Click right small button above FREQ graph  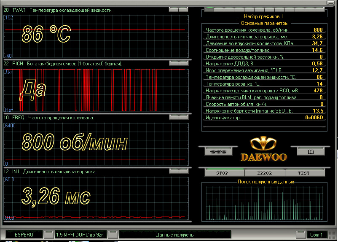[x=184, y=117]
